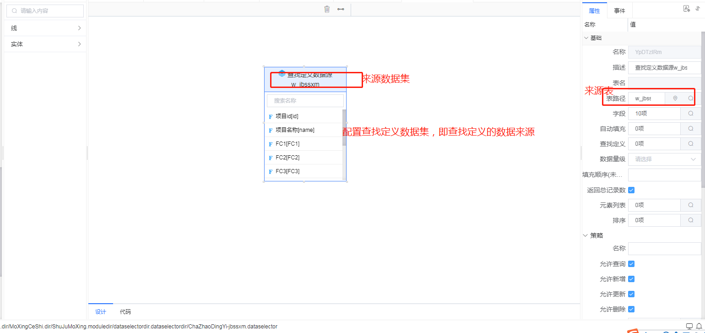Expand the 线 category in left panel

45,28
